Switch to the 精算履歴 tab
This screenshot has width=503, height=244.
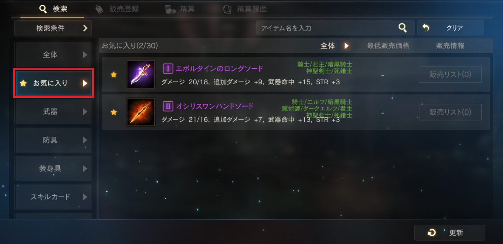[245, 9]
